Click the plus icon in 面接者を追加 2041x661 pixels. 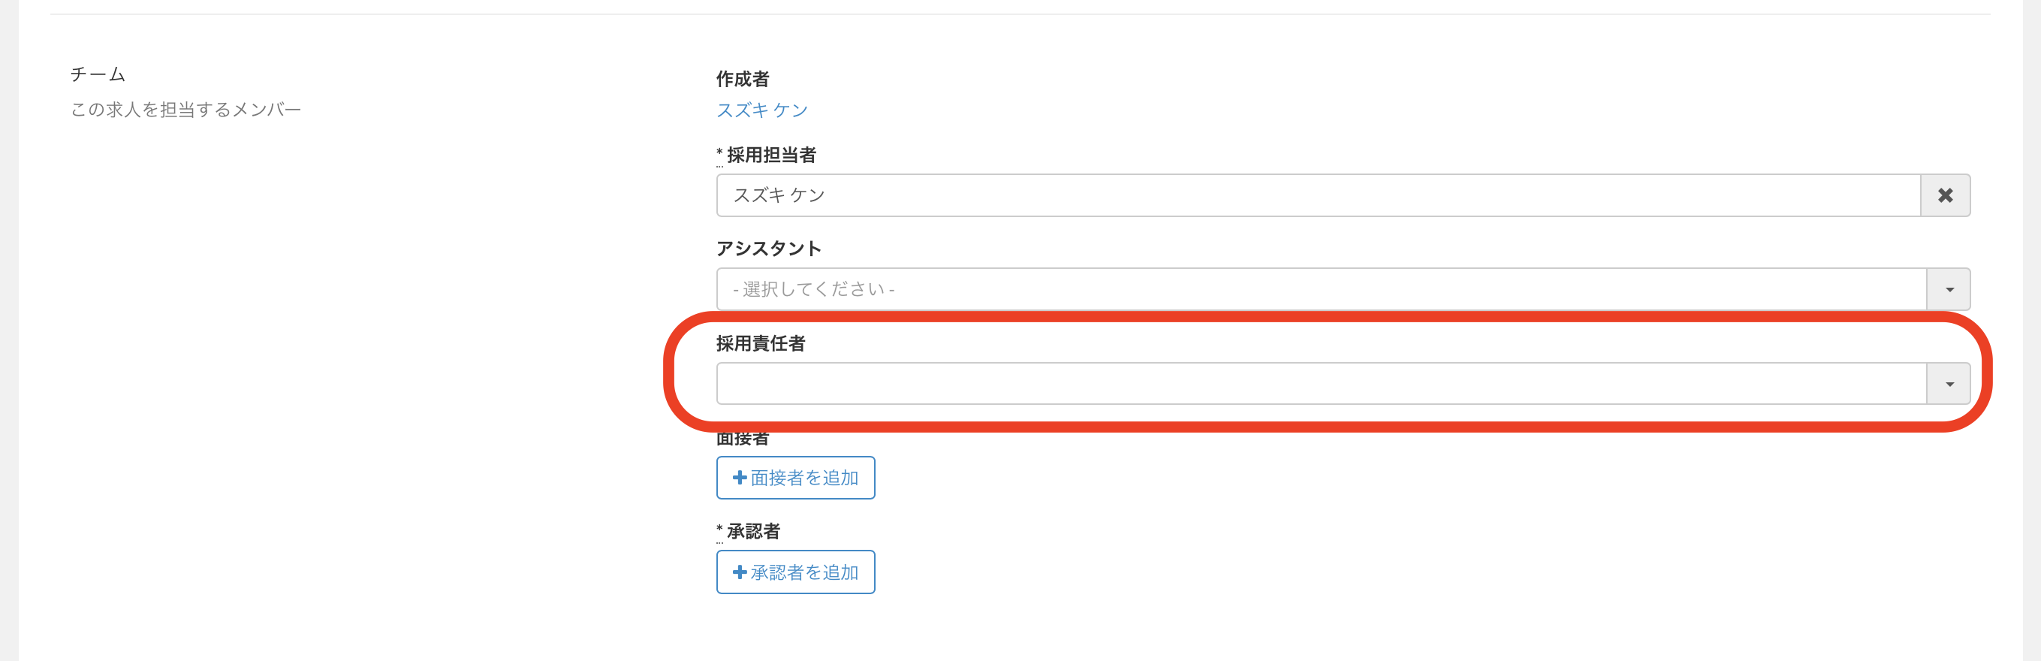click(739, 477)
